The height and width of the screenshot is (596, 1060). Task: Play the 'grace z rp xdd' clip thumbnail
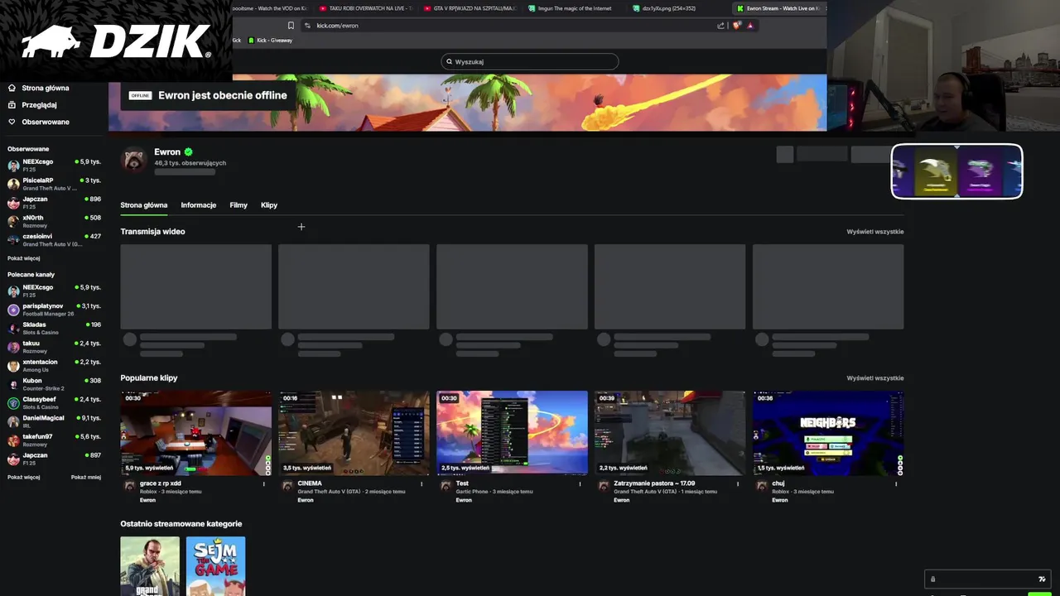tap(195, 433)
